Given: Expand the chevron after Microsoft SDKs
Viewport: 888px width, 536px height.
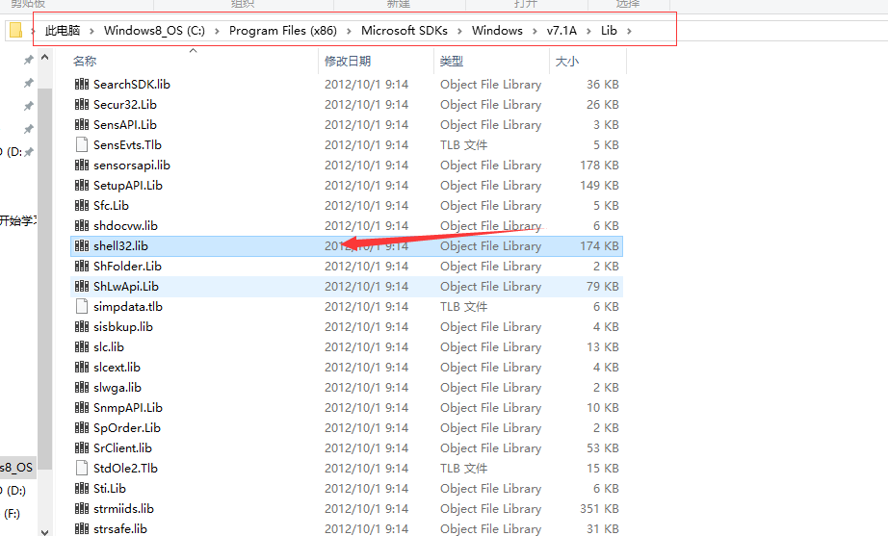Looking at the screenshot, I should (459, 31).
